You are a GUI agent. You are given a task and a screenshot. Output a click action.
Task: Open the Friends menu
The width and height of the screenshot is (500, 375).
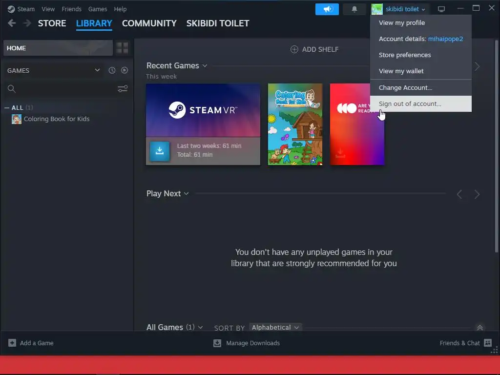click(71, 9)
